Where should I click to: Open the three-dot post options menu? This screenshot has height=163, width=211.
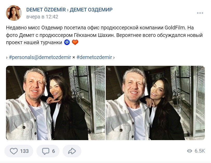point(200,13)
